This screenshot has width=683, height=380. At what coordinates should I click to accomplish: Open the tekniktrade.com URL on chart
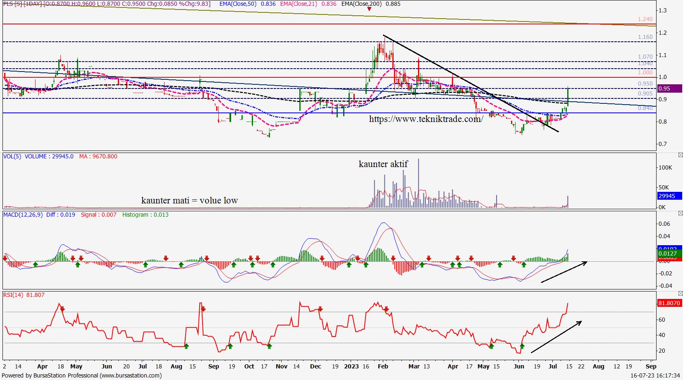(x=426, y=119)
